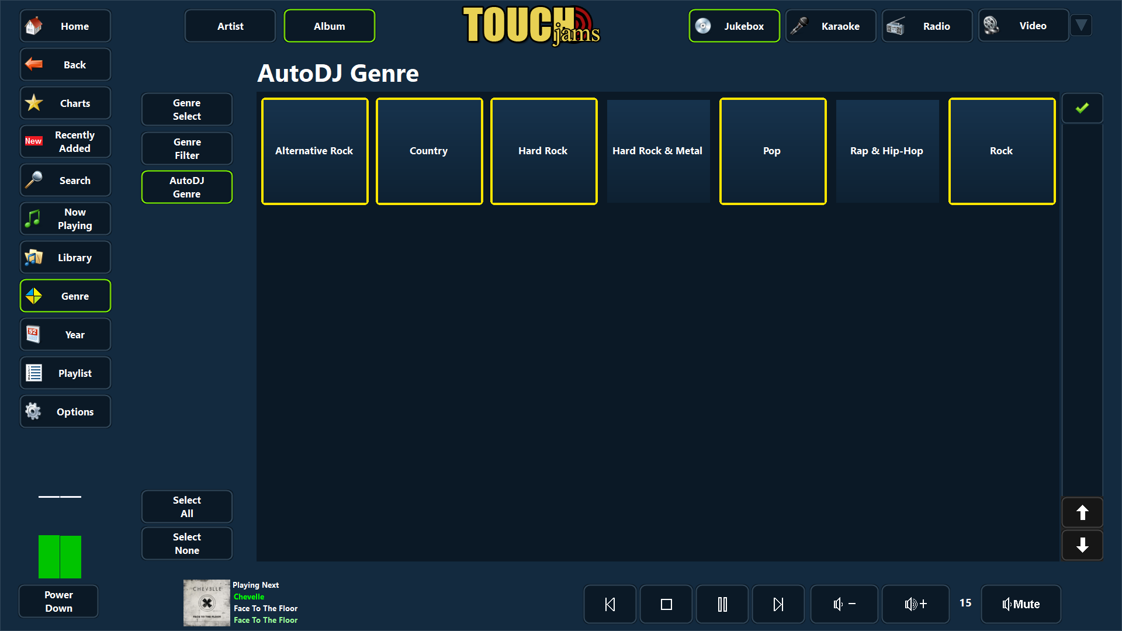
Task: Open Charts via the star icon
Action: (33, 103)
